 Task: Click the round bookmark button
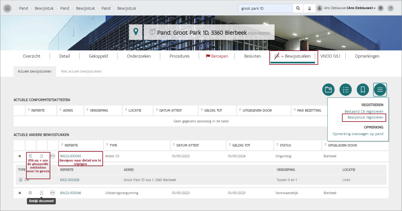coord(363,89)
